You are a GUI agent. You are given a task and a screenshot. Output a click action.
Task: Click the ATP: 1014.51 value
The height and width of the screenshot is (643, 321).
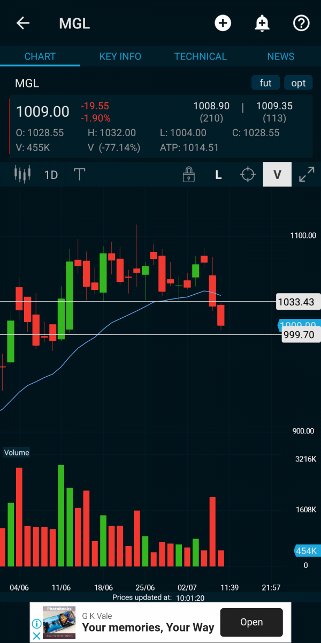click(189, 147)
